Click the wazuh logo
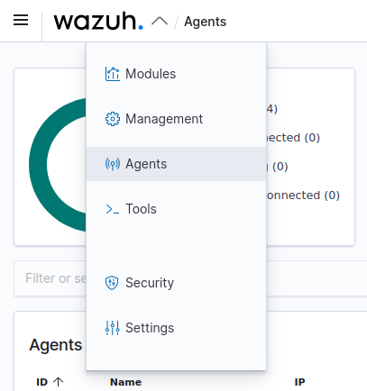The height and width of the screenshot is (391, 367). coord(98,22)
